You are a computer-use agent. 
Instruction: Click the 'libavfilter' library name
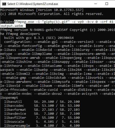[15, 118]
